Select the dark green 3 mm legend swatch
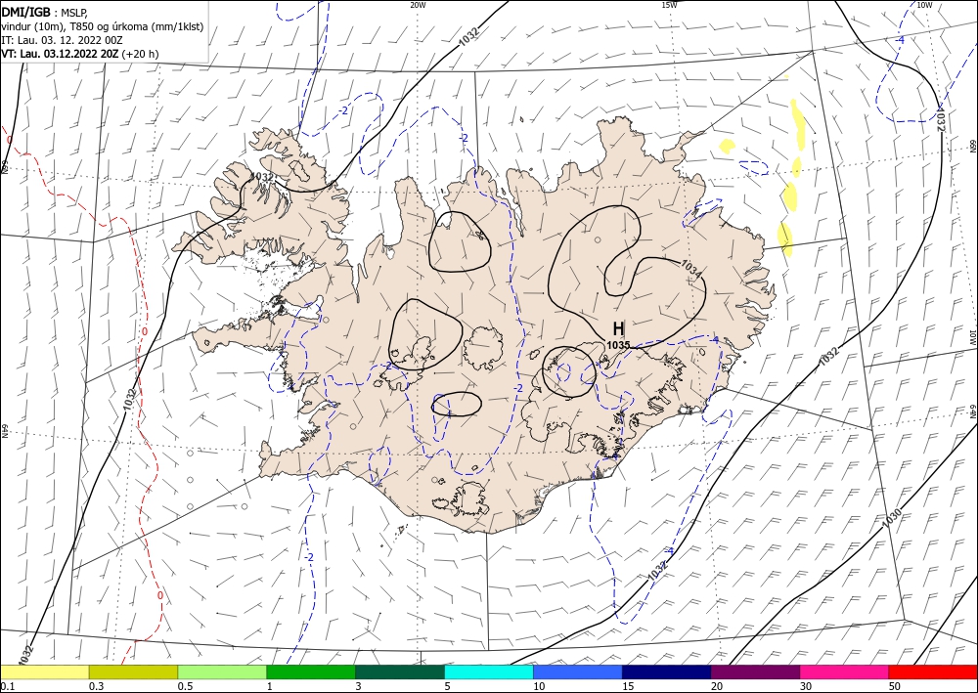 point(400,671)
